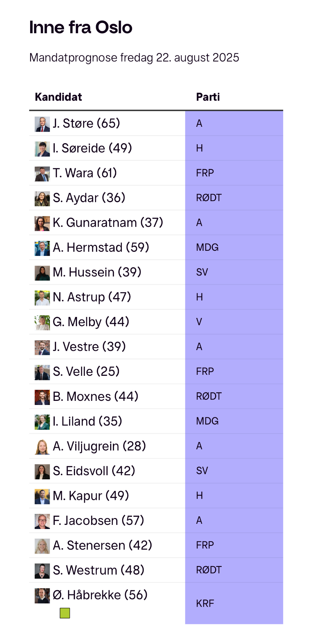Click the V party cell for Melby

234,322
